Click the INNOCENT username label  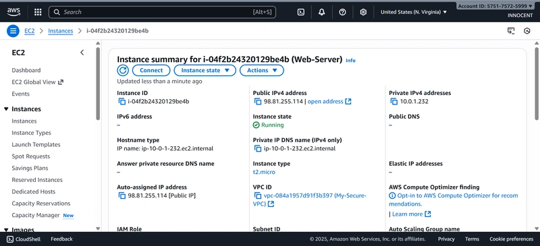click(520, 16)
